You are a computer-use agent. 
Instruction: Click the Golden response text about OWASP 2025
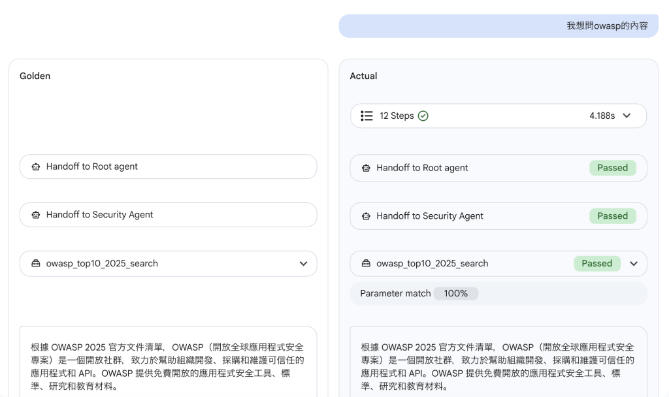167,367
